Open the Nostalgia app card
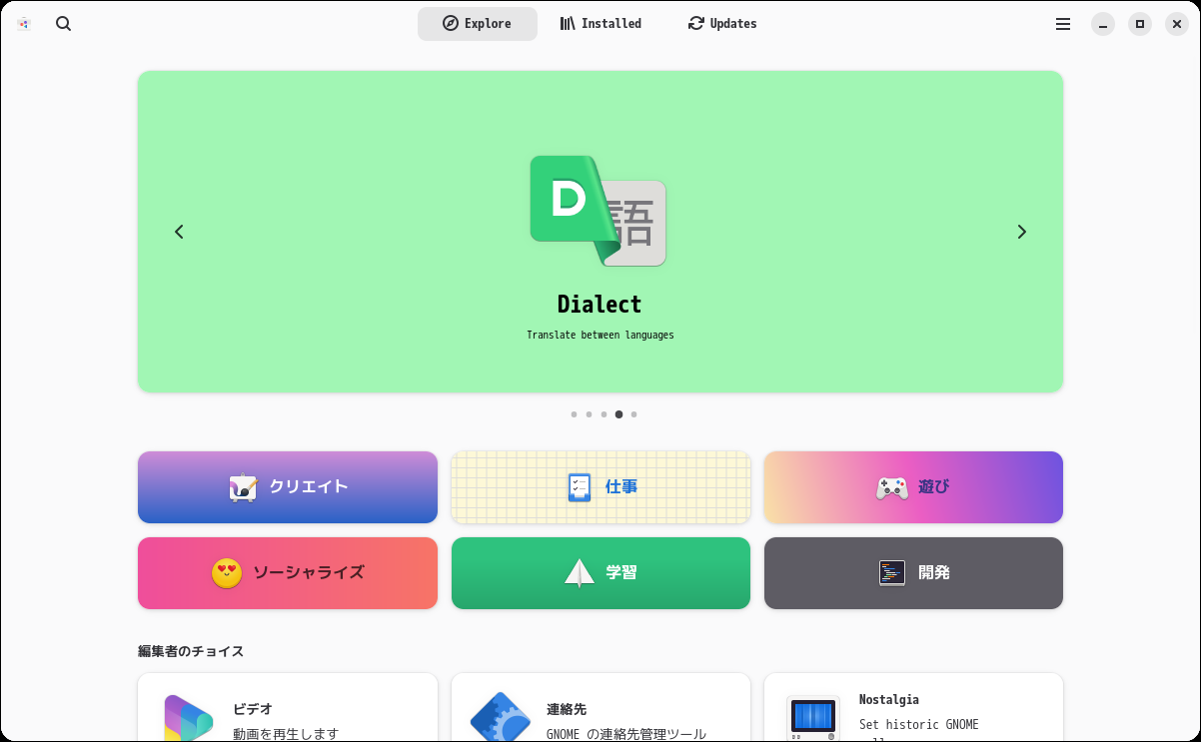The image size is (1201, 742). pyautogui.click(x=913, y=708)
